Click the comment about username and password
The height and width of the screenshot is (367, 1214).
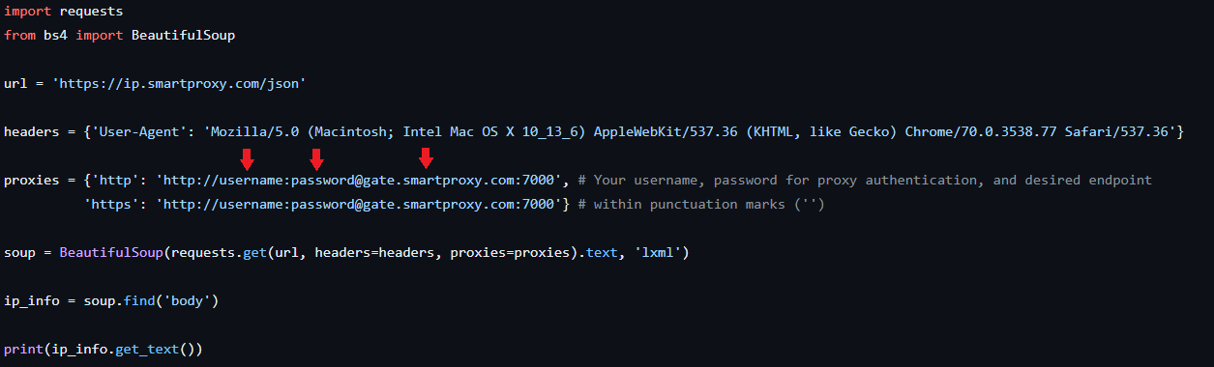[864, 181]
